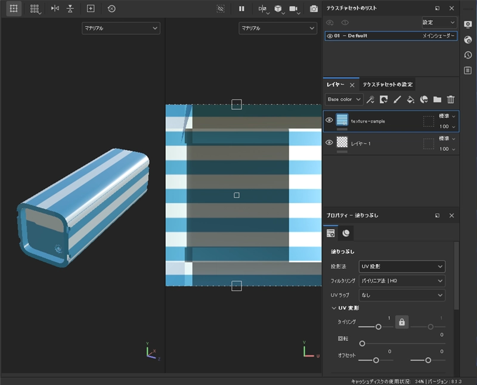
Task: Click the add mask icon
Action: tap(383, 100)
